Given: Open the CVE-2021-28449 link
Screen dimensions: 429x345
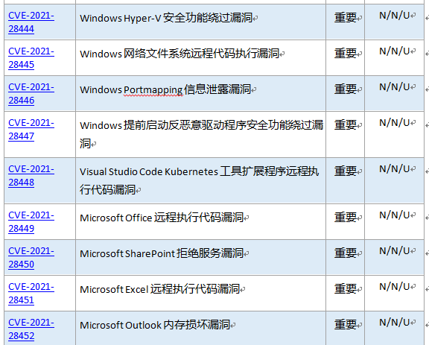Looking at the screenshot, I should [31, 222].
